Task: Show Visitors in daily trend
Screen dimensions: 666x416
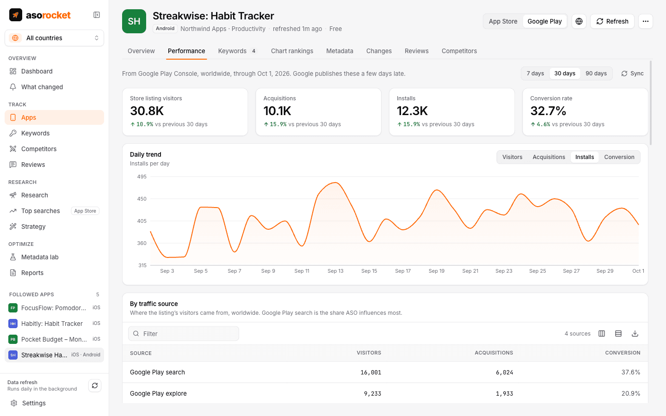Action: pyautogui.click(x=512, y=157)
